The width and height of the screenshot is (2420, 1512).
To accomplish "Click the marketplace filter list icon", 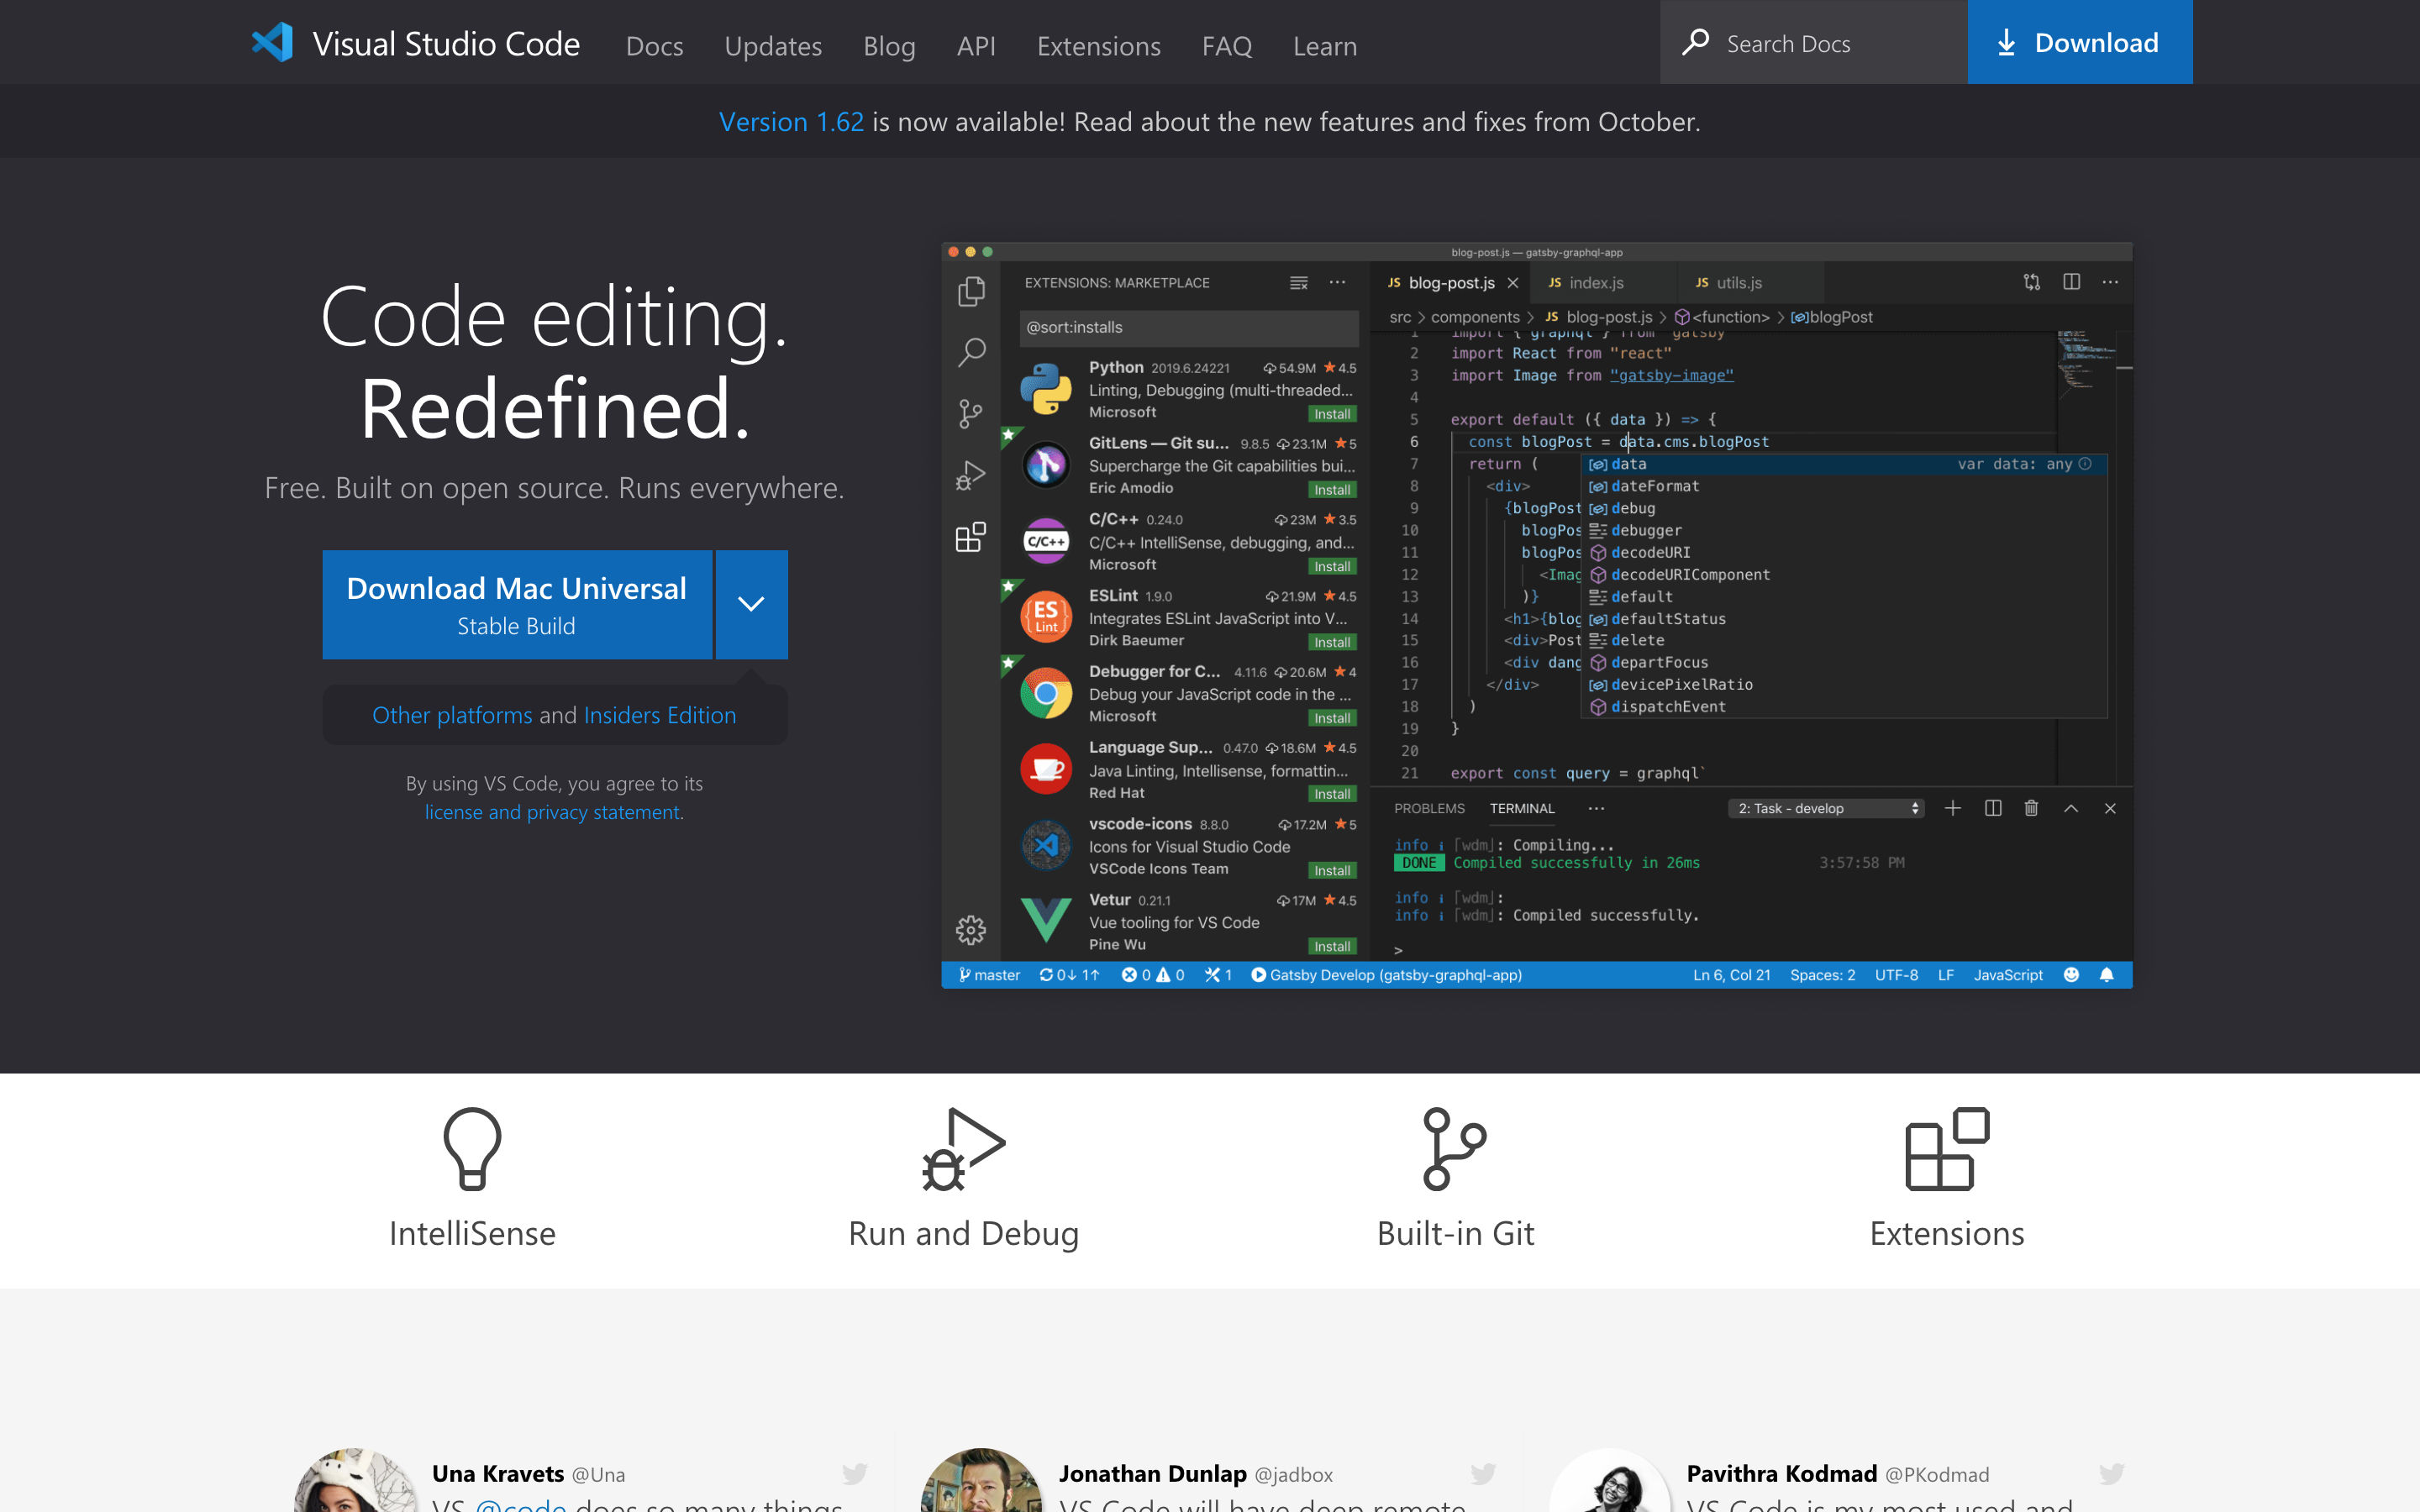I will (1298, 283).
